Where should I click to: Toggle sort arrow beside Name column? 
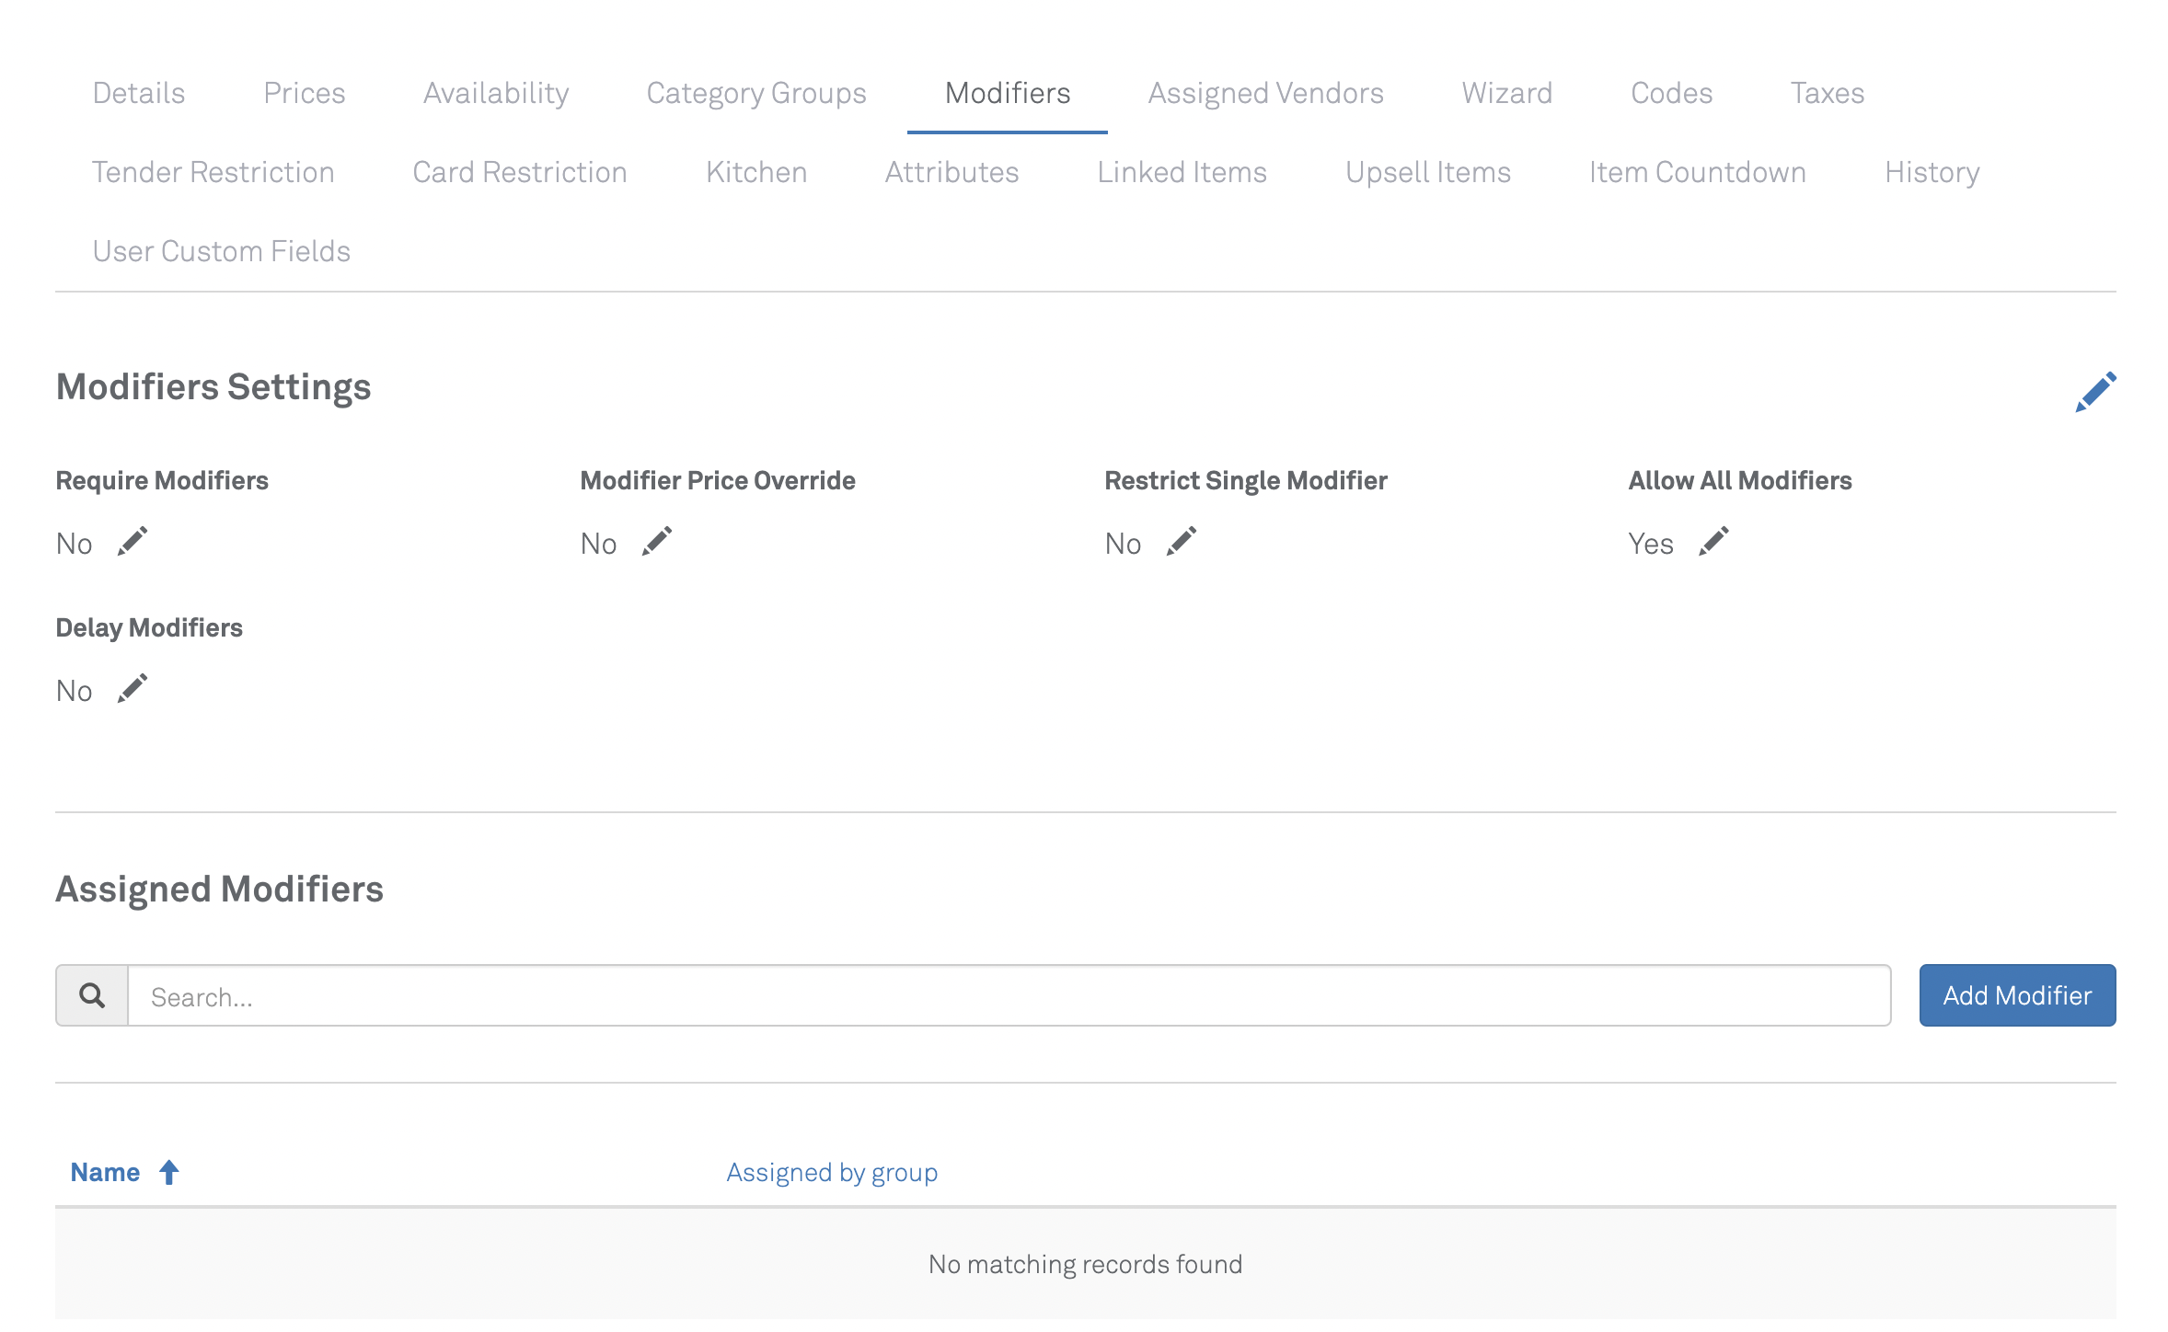[x=169, y=1173]
